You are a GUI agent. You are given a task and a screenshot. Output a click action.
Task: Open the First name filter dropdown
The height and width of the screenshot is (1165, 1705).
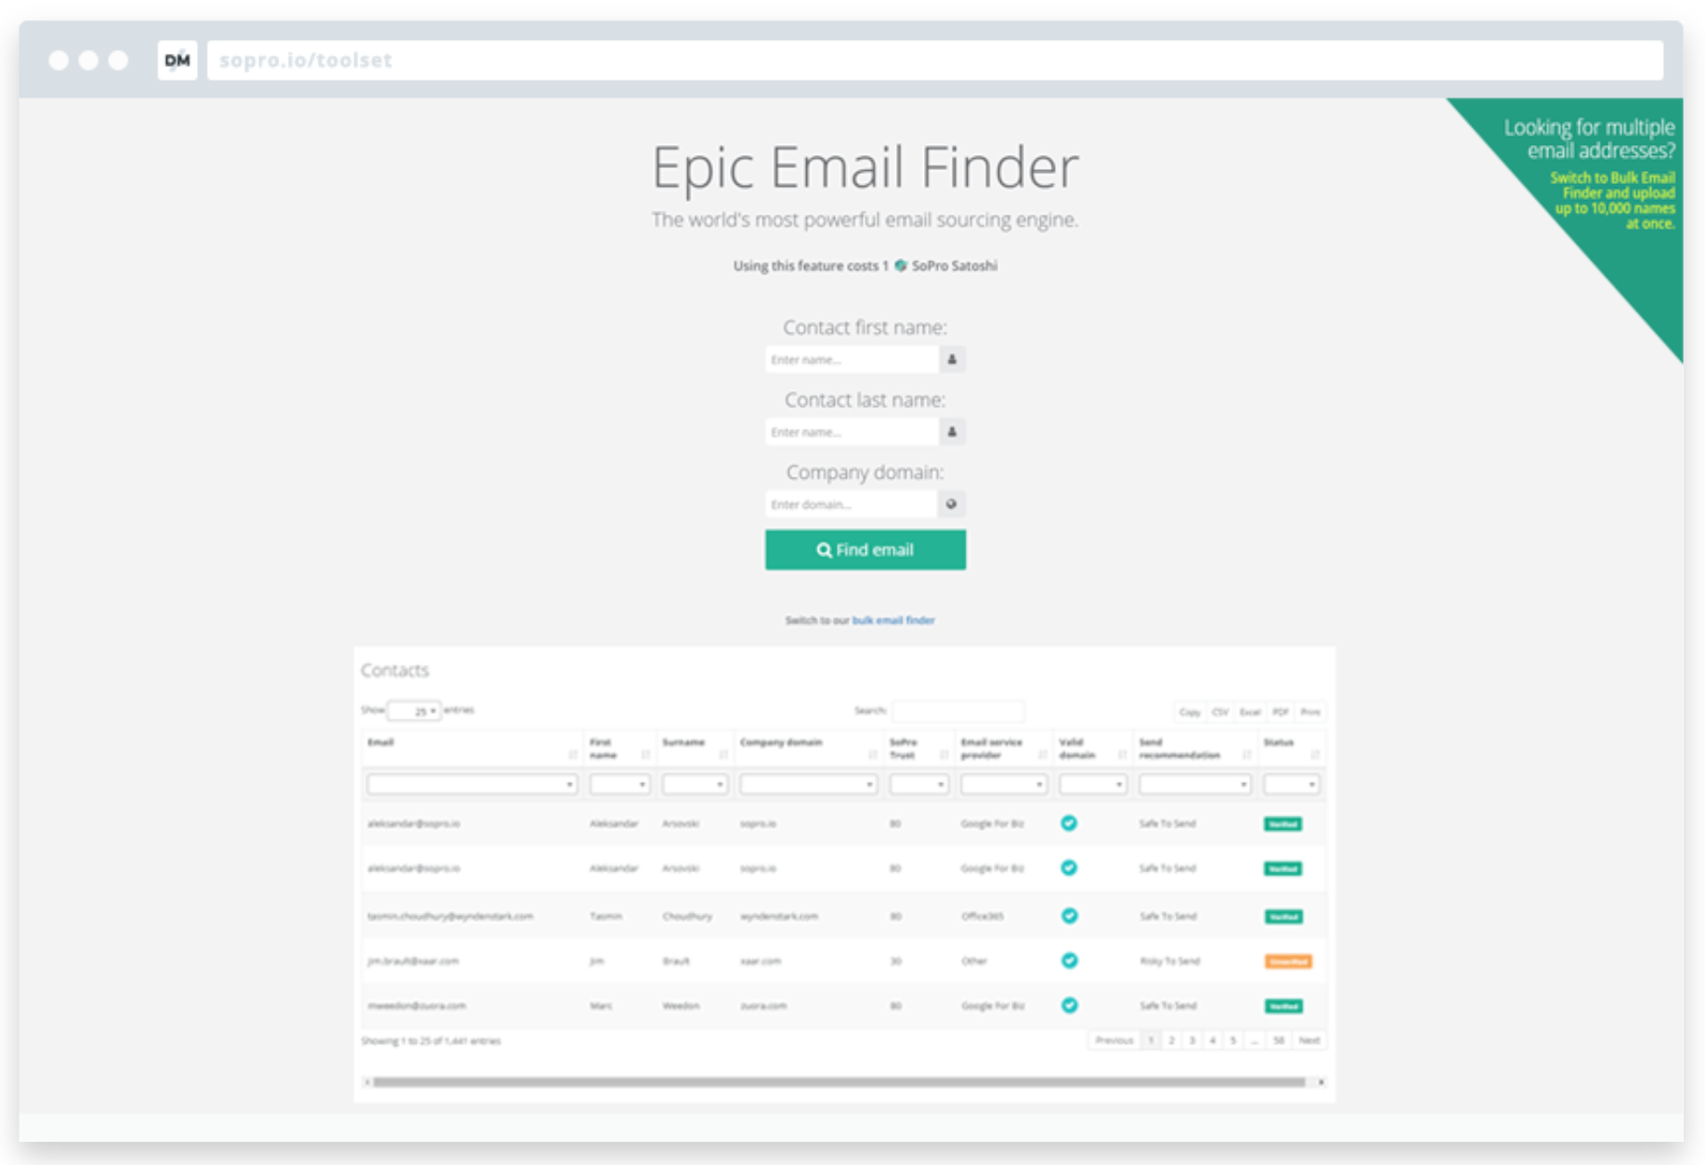tap(619, 785)
